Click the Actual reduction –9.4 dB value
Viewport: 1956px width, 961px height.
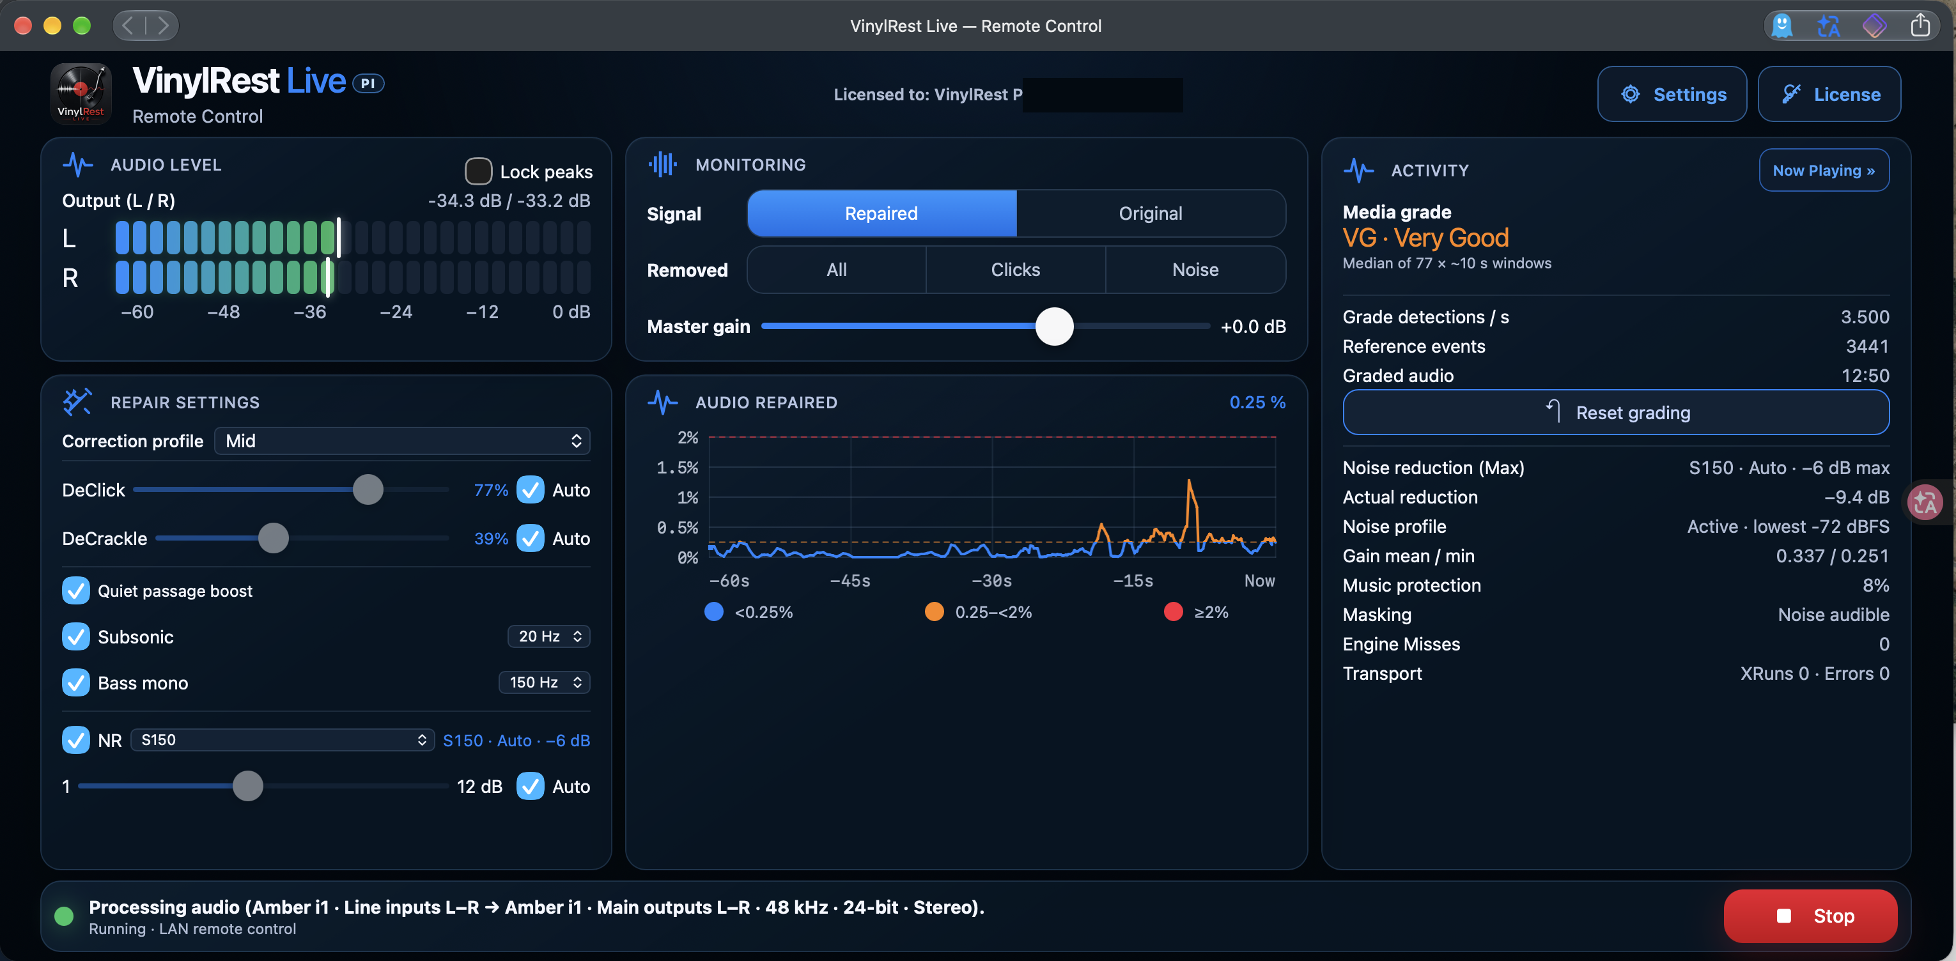[1856, 497]
